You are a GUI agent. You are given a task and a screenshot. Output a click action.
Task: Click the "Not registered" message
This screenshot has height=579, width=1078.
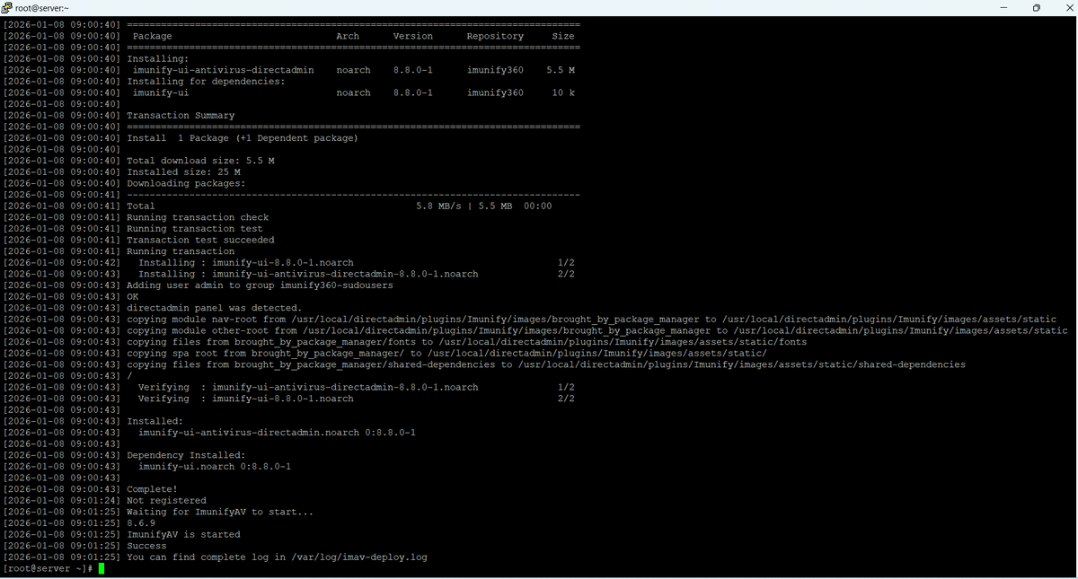coord(166,500)
